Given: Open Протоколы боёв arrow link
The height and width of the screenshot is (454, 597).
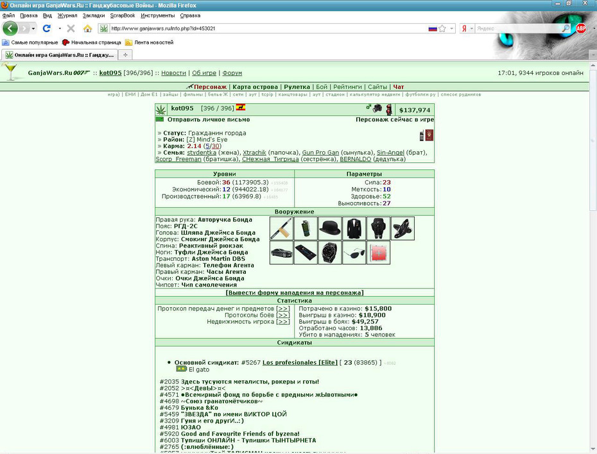Looking at the screenshot, I should (283, 315).
